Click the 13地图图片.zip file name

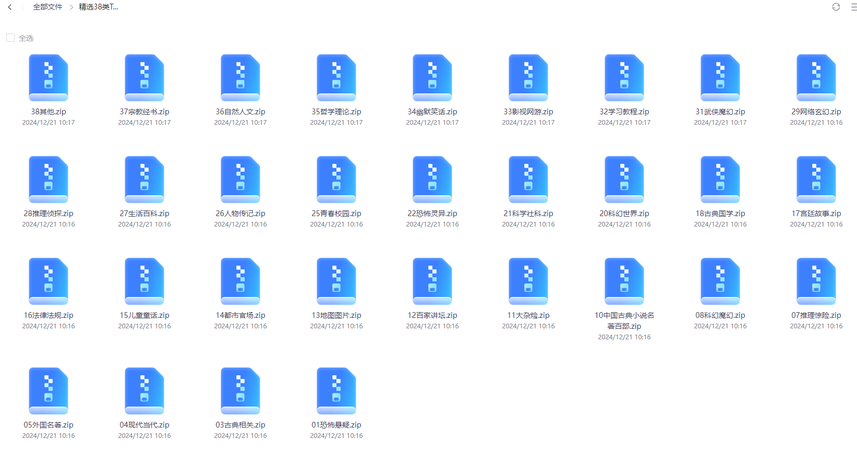coord(336,315)
